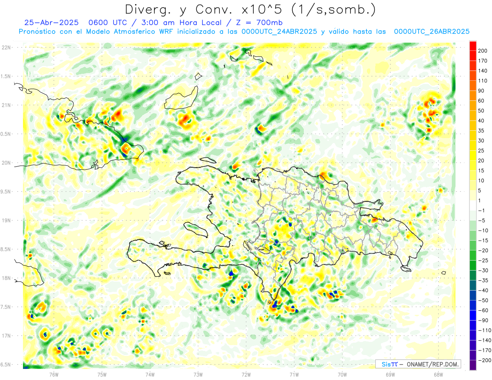The image size is (492, 380).
Task: Click the '-25' color scale label
Action: tap(483, 260)
